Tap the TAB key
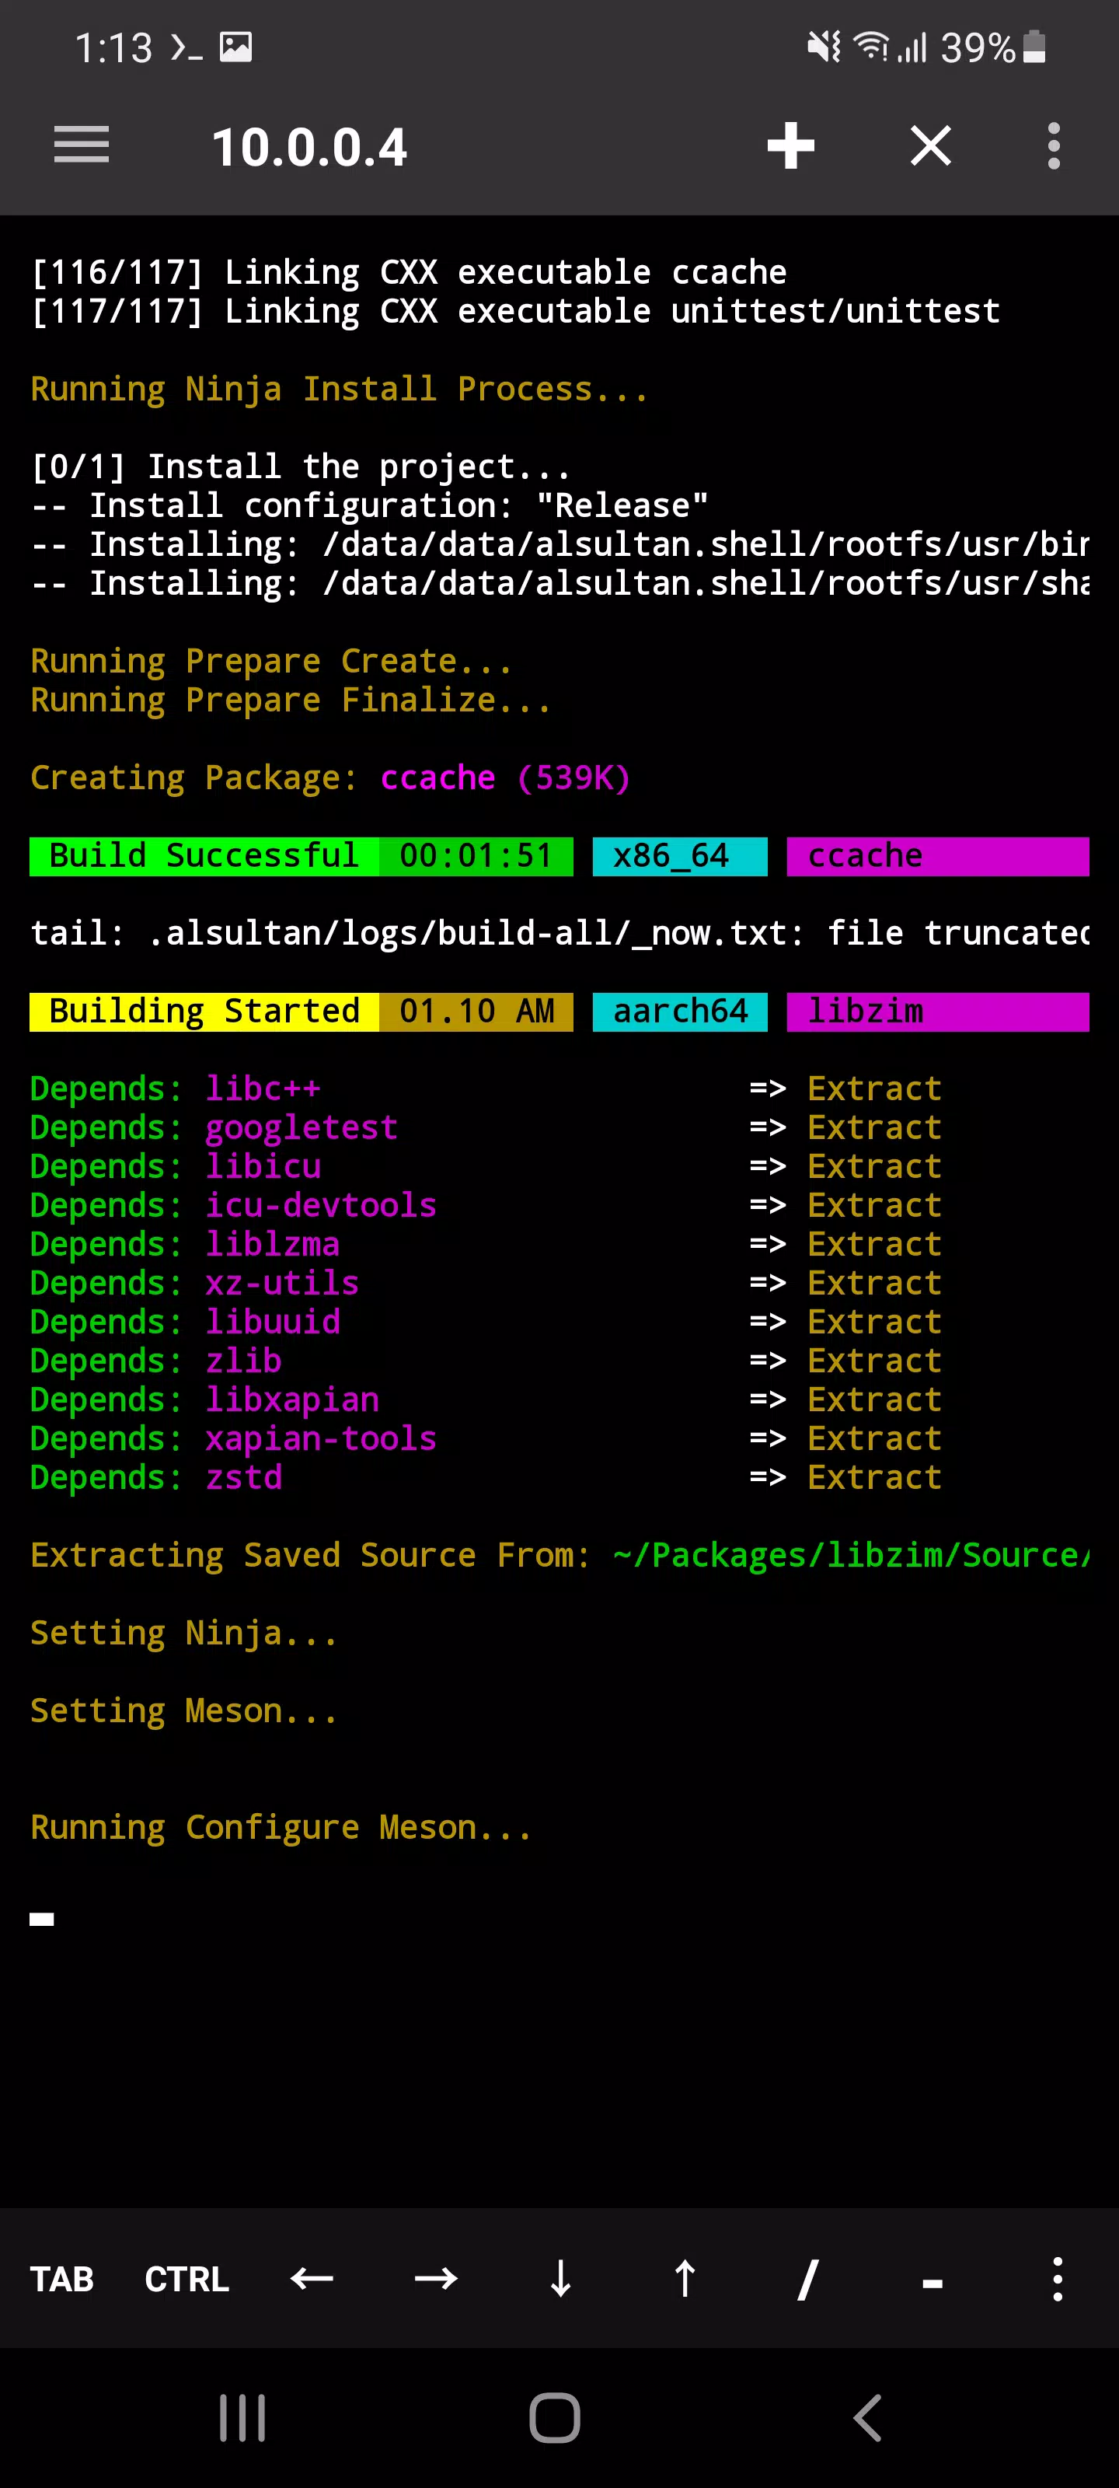Viewport: 1119px width, 2488px height. (62, 2278)
